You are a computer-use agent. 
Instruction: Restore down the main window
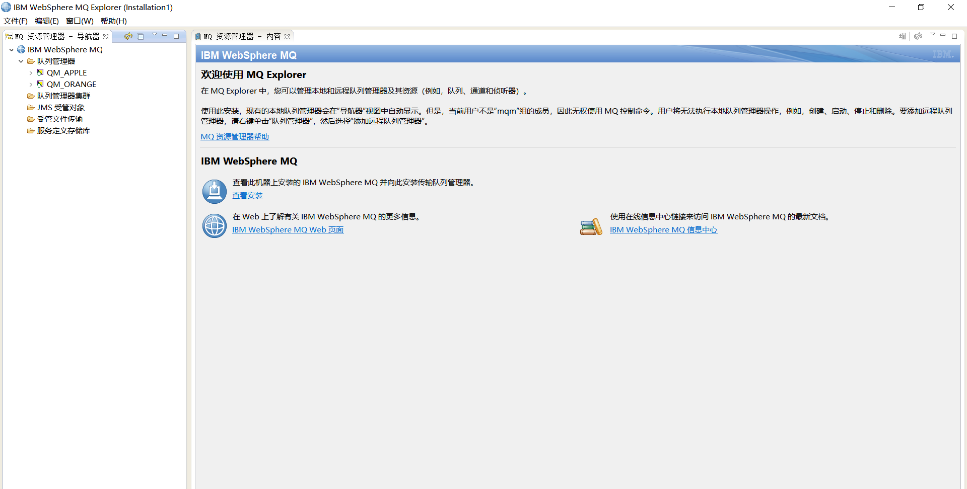[921, 7]
